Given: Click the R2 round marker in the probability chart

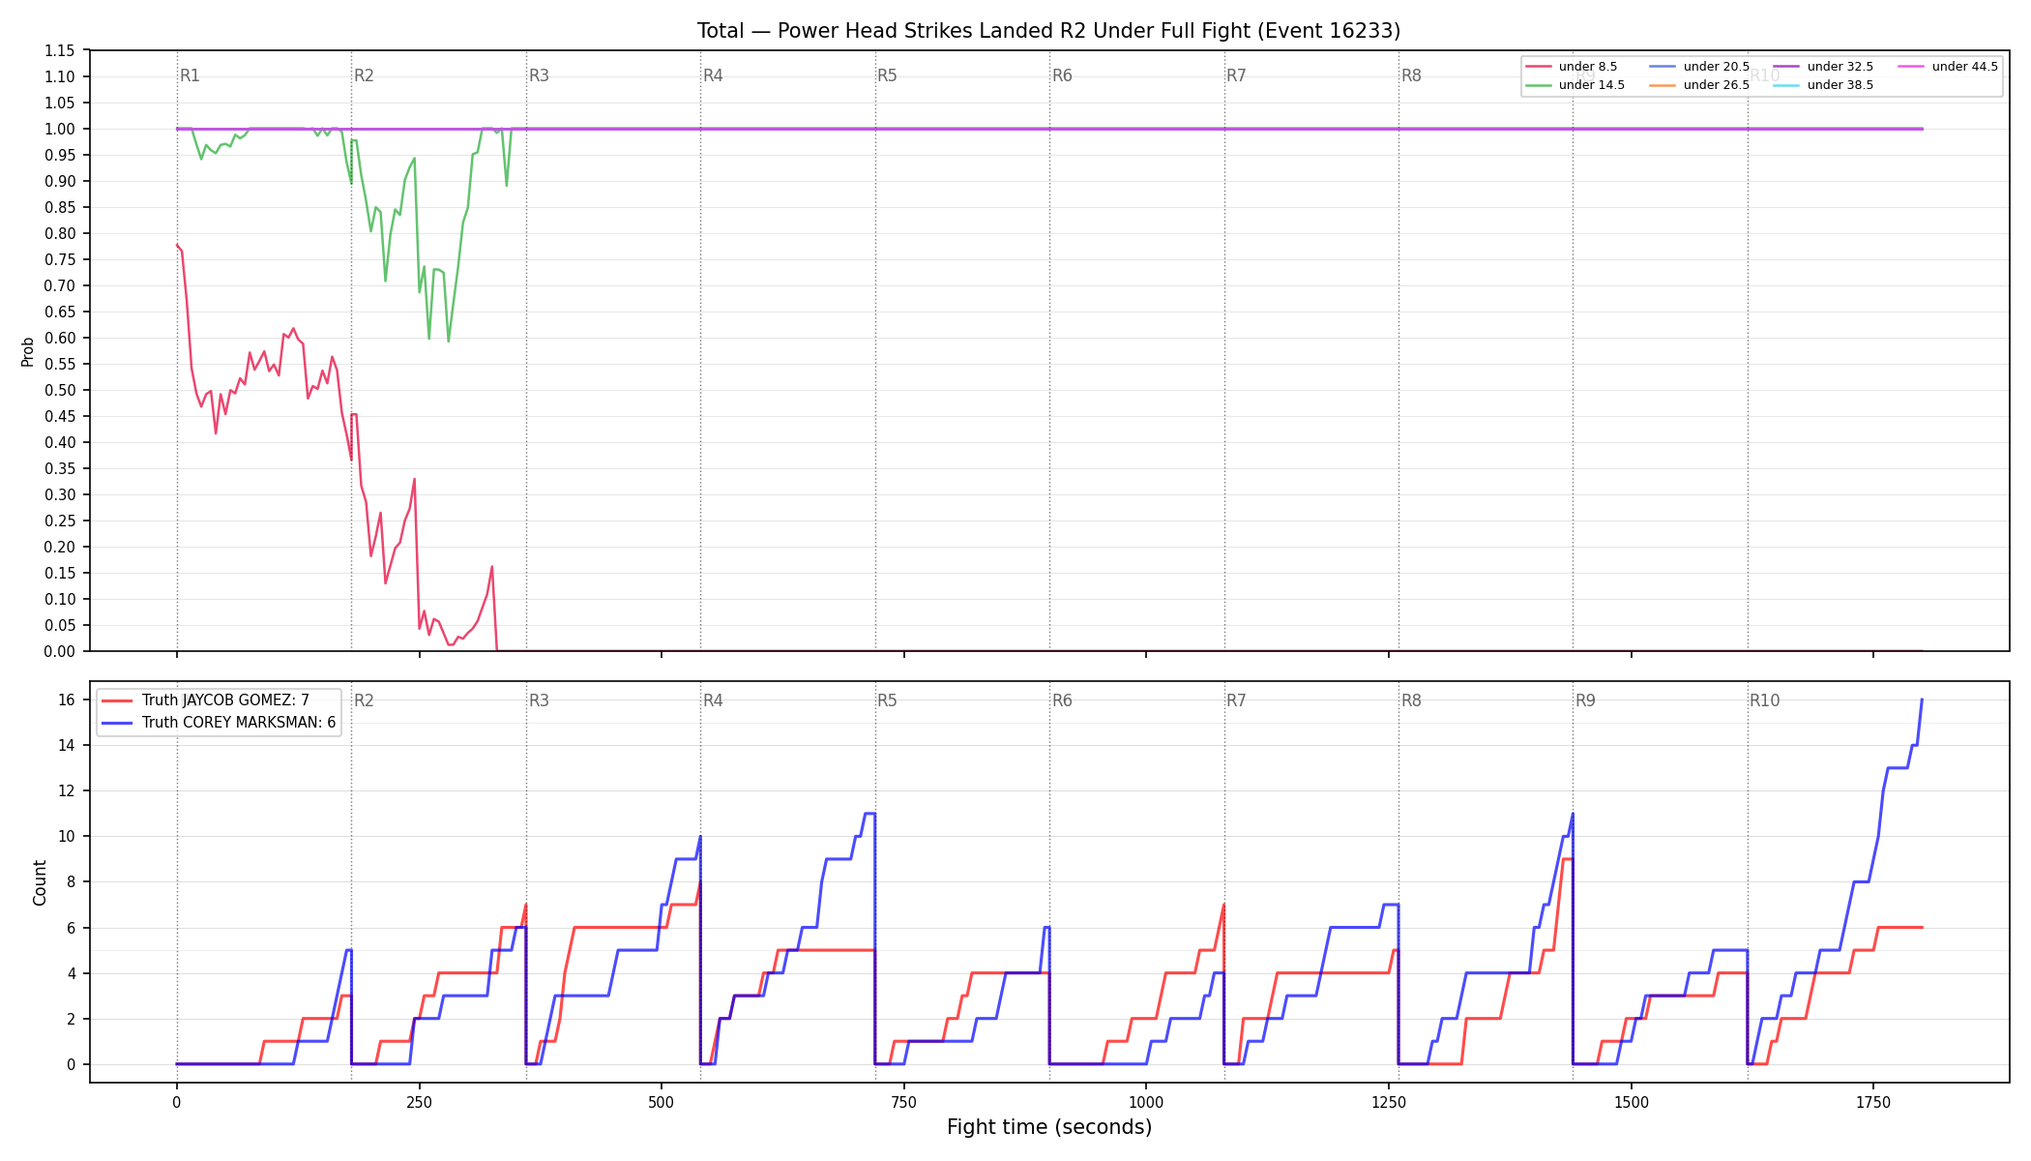Looking at the screenshot, I should [364, 75].
